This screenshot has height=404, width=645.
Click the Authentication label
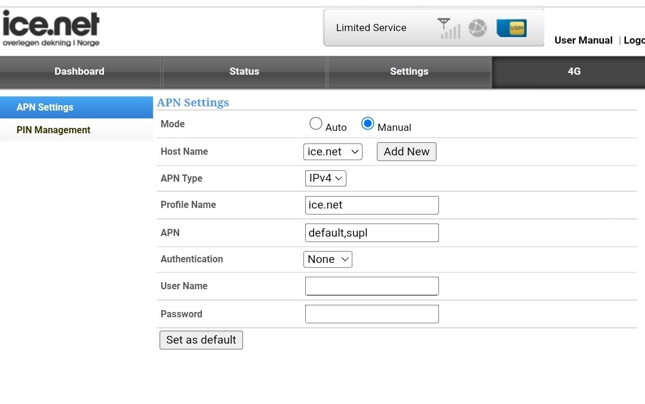192,259
